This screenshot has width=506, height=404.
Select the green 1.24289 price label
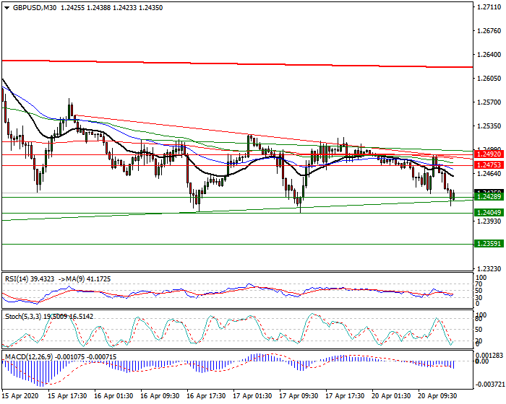[489, 196]
